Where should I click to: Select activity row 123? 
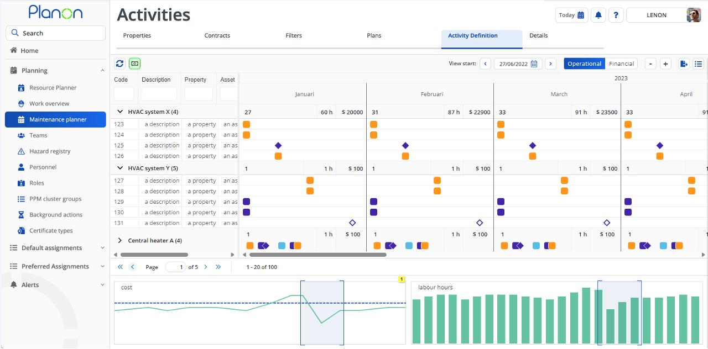coord(174,124)
